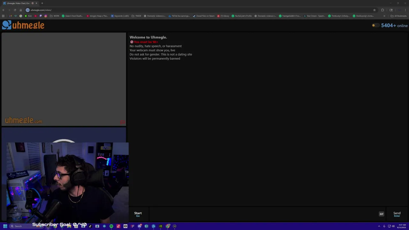The image size is (409, 230).
Task: Open the Timklucky's Unholy bookmark
Action: coord(339,16)
